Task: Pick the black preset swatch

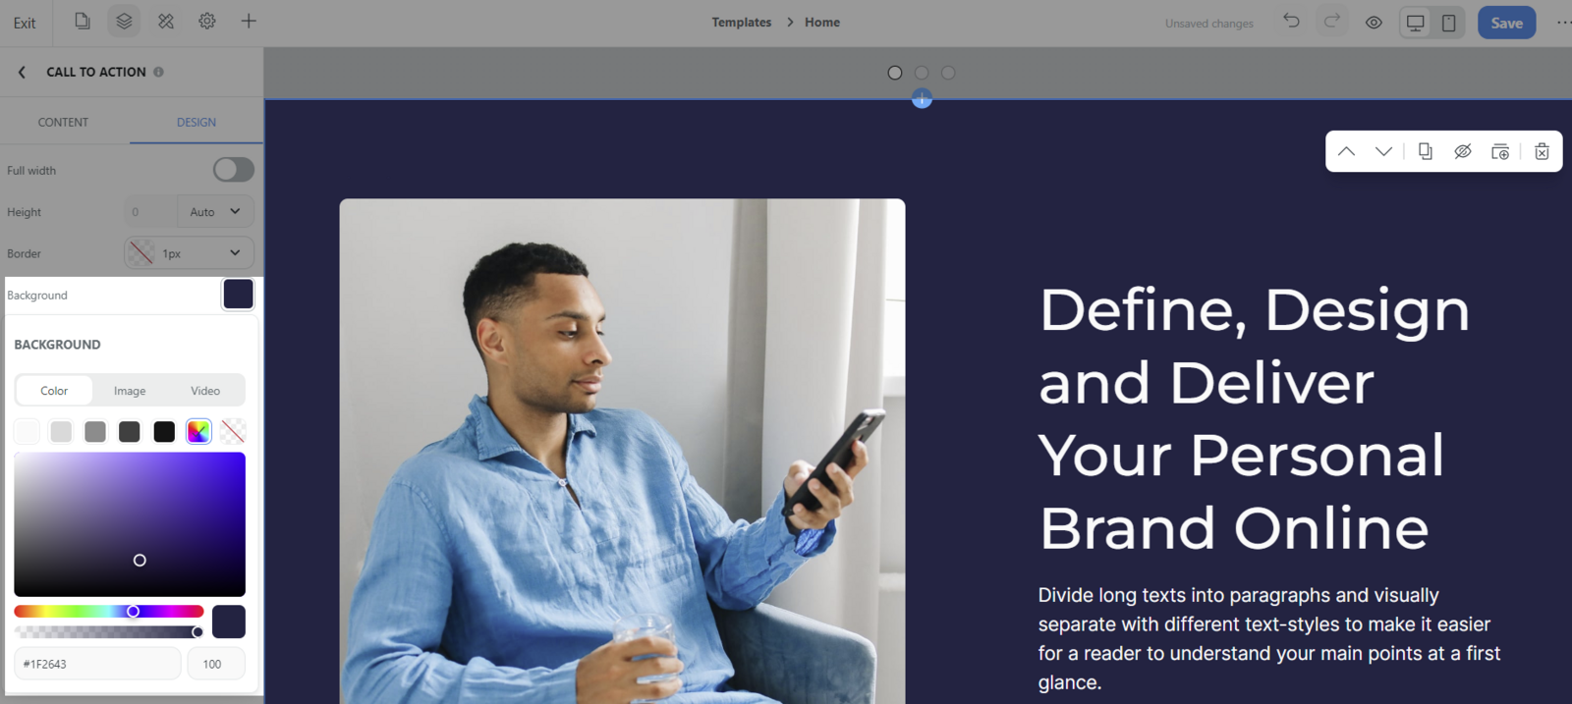Action: point(164,431)
